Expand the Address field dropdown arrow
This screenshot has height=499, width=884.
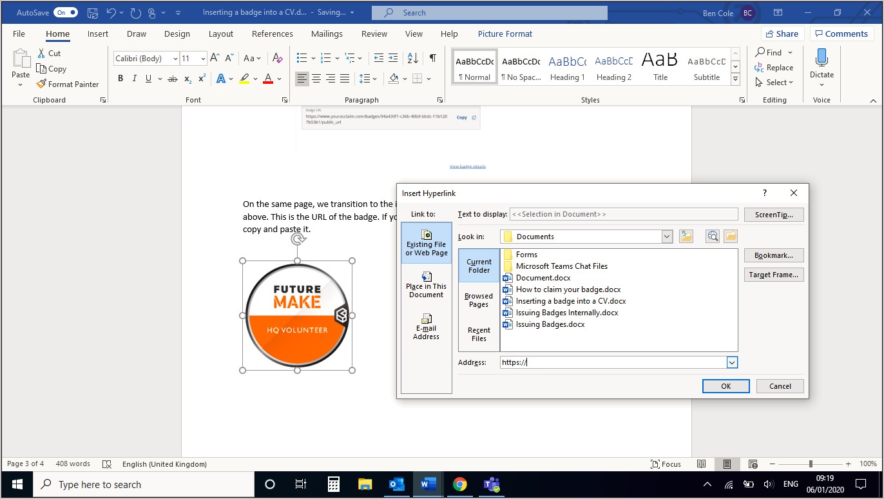click(x=732, y=362)
